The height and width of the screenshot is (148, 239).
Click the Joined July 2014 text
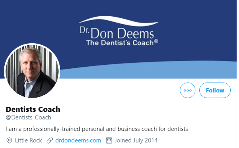pos(136,140)
